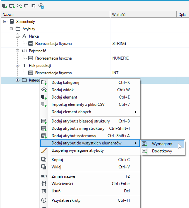Collapse the Atrybuty folder node
Screen dimensions: 189x208
point(11,29)
